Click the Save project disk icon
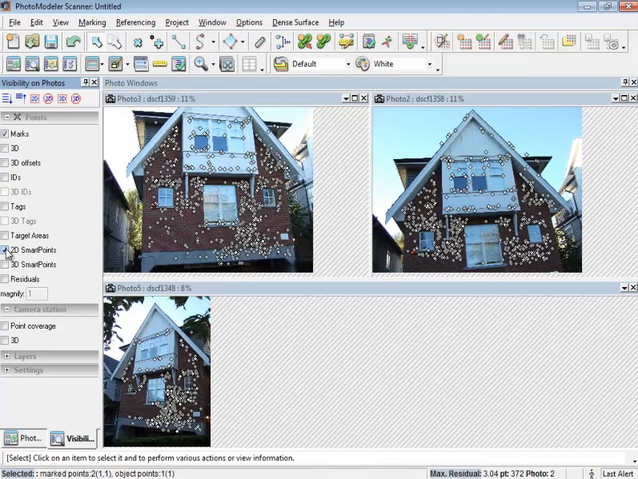The height and width of the screenshot is (479, 638). (51, 42)
